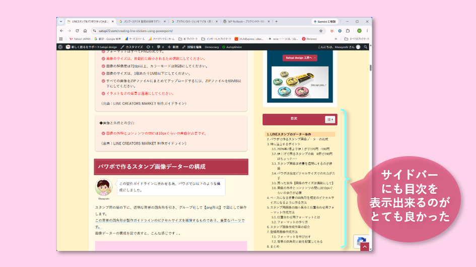476x267 pixels.
Task: Open the IE ブックマーク folder
Action: tap(188, 39)
